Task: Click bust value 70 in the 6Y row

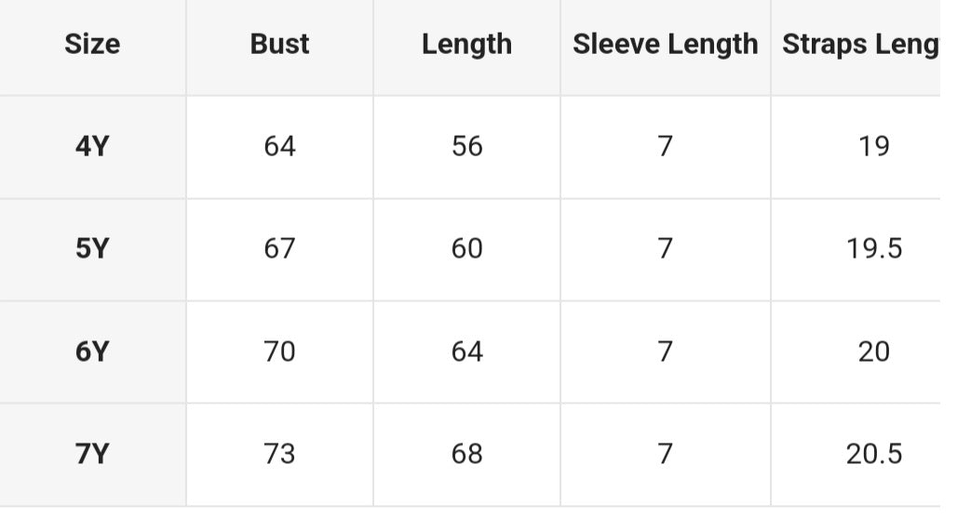Action: (x=279, y=352)
